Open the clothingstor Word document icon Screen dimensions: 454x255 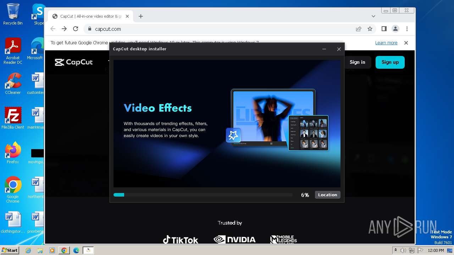click(13, 222)
